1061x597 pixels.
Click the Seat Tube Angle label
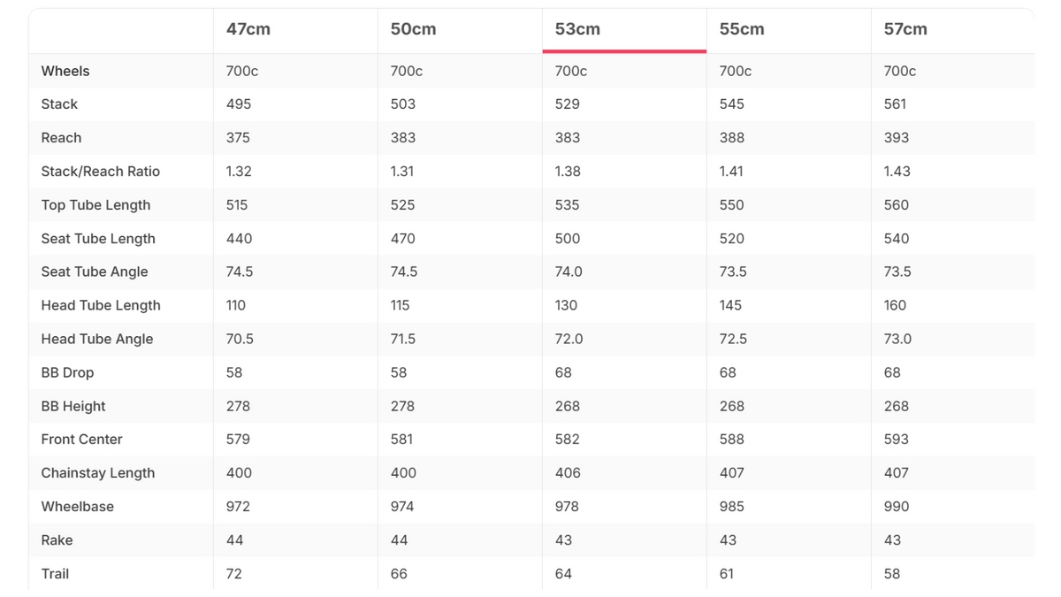(95, 272)
